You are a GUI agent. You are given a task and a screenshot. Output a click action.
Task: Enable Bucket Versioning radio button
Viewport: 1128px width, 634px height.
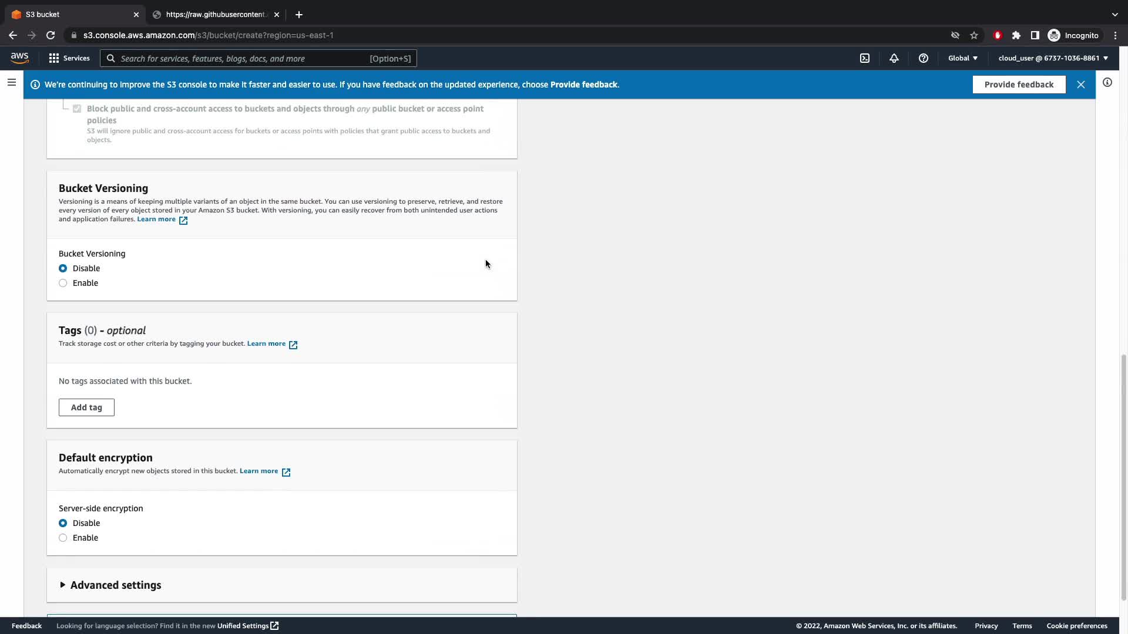[63, 283]
